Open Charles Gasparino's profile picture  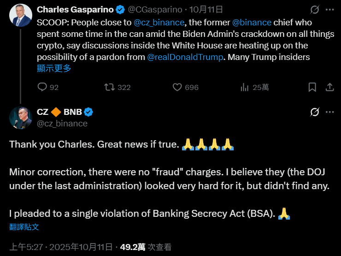pos(21,15)
